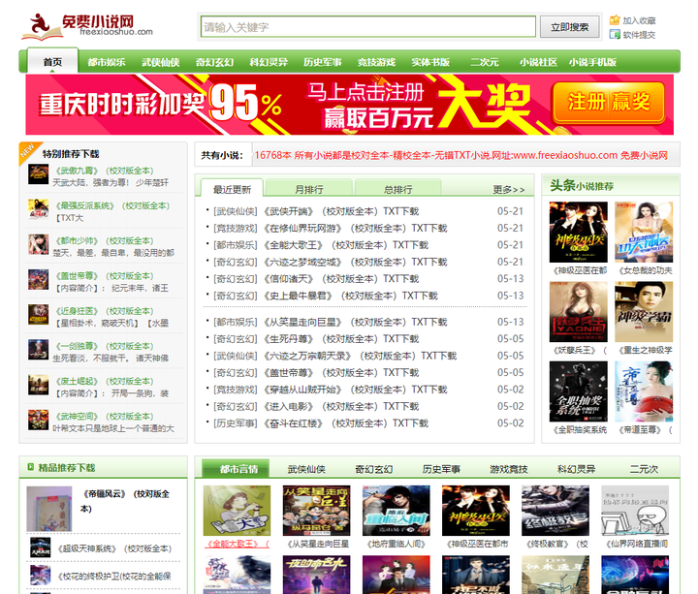Open the 武傲九霄 small cover thumbnail
The width and height of the screenshot is (698, 594).
(x=38, y=174)
